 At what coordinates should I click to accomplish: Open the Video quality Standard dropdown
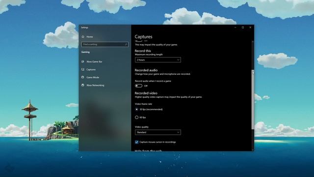pyautogui.click(x=158, y=132)
